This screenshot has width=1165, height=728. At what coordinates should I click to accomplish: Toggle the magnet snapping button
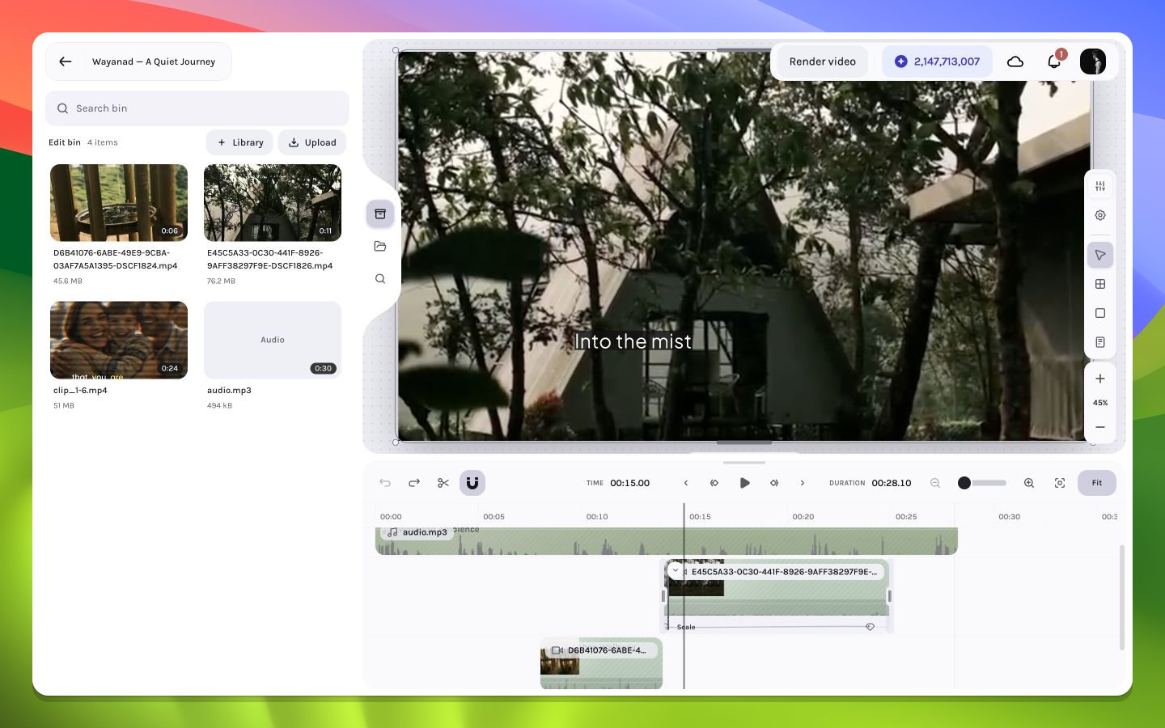click(x=472, y=483)
